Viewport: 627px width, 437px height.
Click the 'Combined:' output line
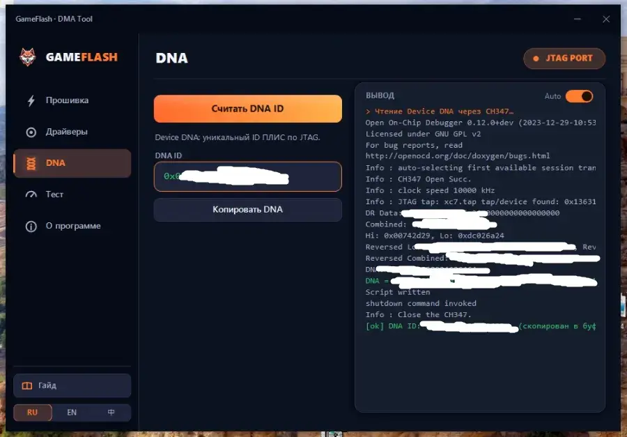431,224
